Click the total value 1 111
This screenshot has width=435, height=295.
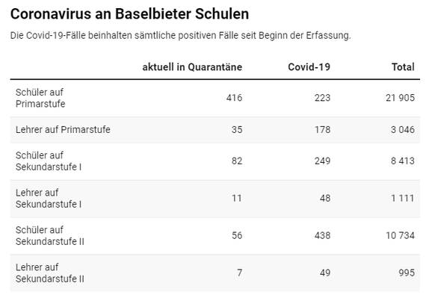(403, 198)
